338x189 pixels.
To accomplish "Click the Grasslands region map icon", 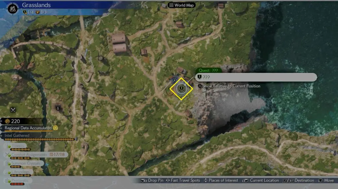I will [13, 8].
